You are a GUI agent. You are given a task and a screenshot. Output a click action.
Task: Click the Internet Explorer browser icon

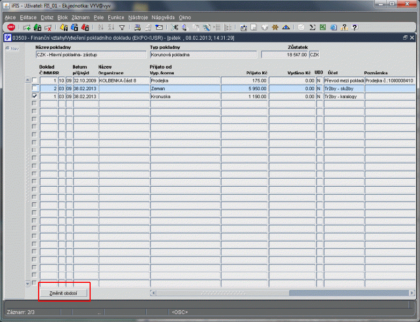click(x=334, y=27)
